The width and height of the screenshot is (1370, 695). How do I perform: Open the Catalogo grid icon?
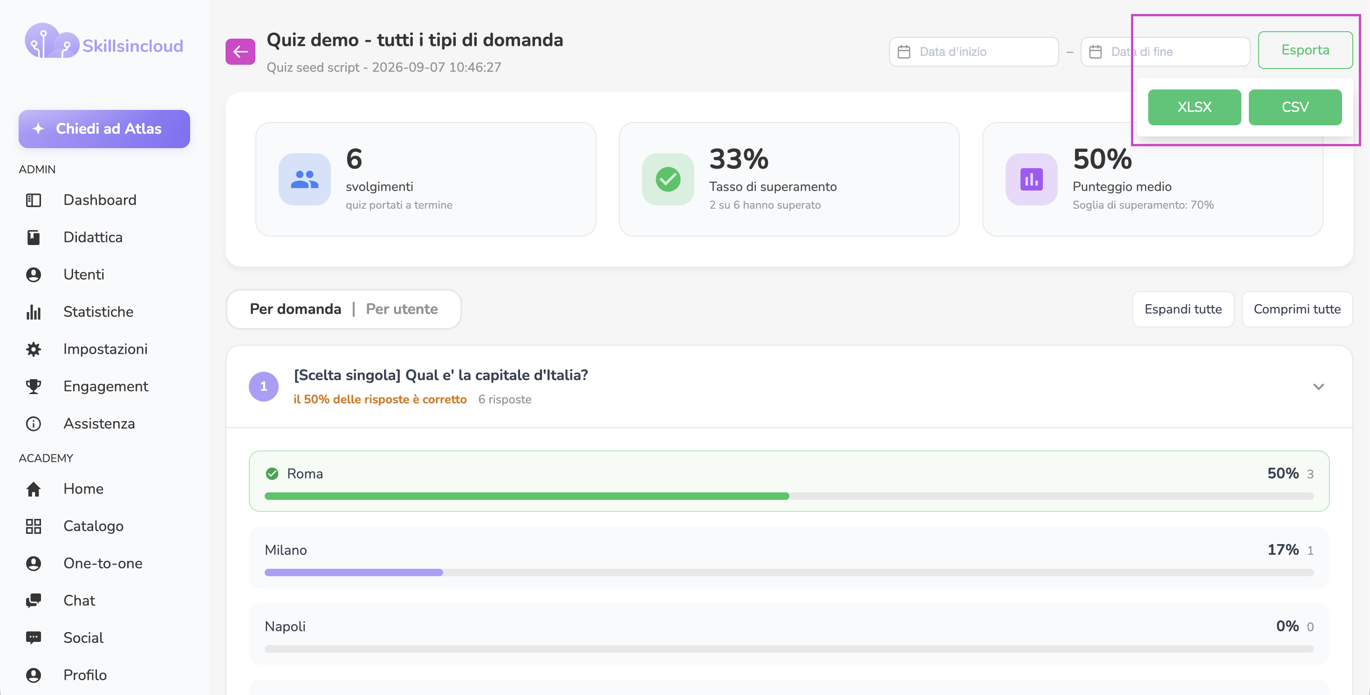coord(34,526)
